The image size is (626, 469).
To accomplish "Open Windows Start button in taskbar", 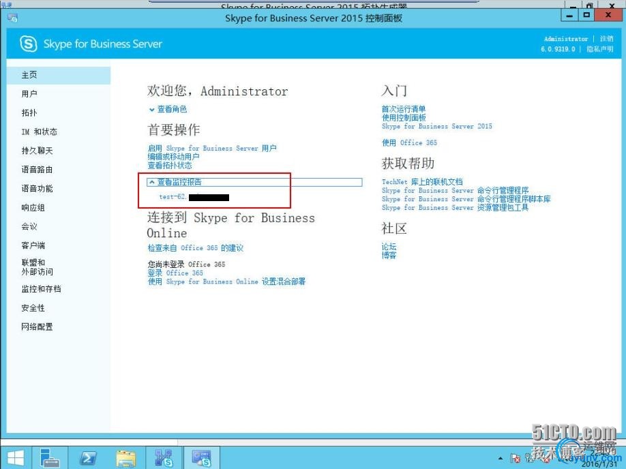I will (15, 458).
